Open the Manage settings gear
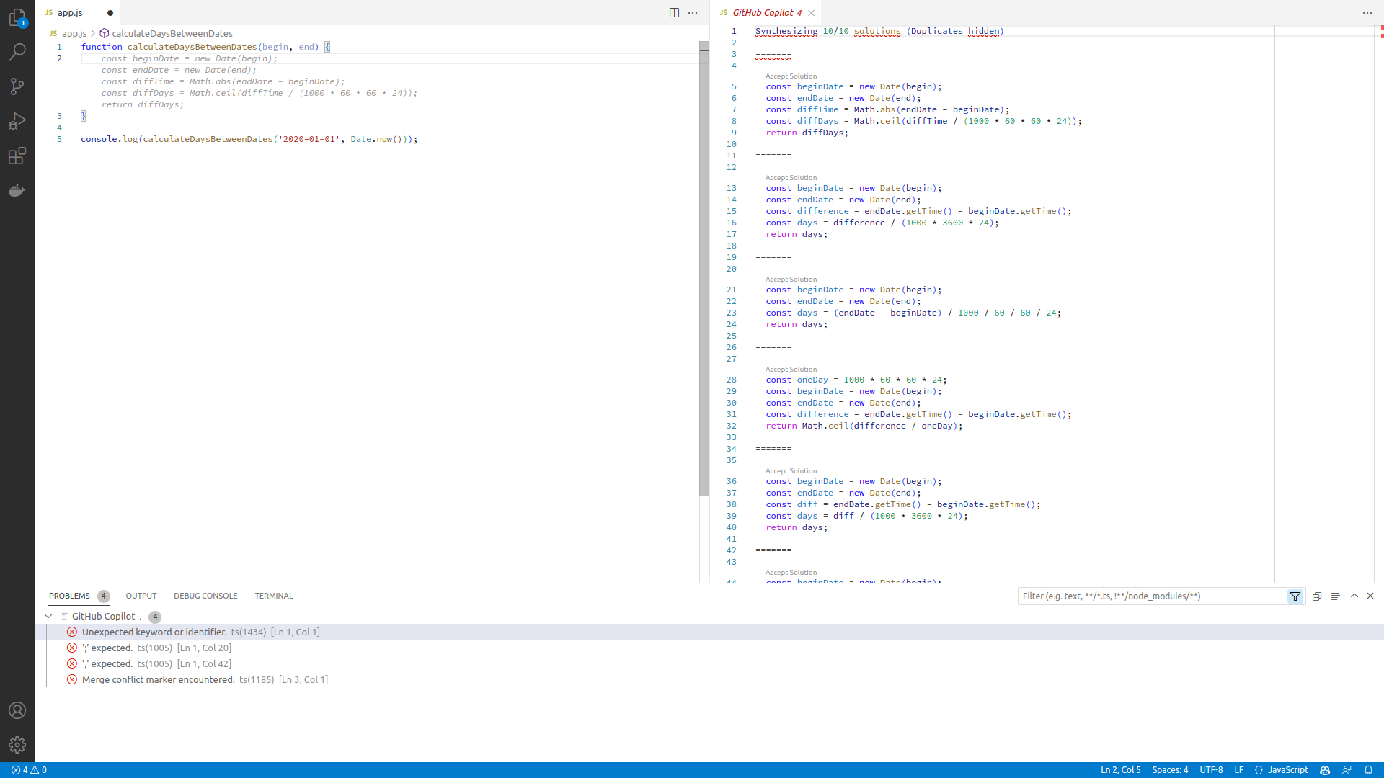 click(x=17, y=745)
